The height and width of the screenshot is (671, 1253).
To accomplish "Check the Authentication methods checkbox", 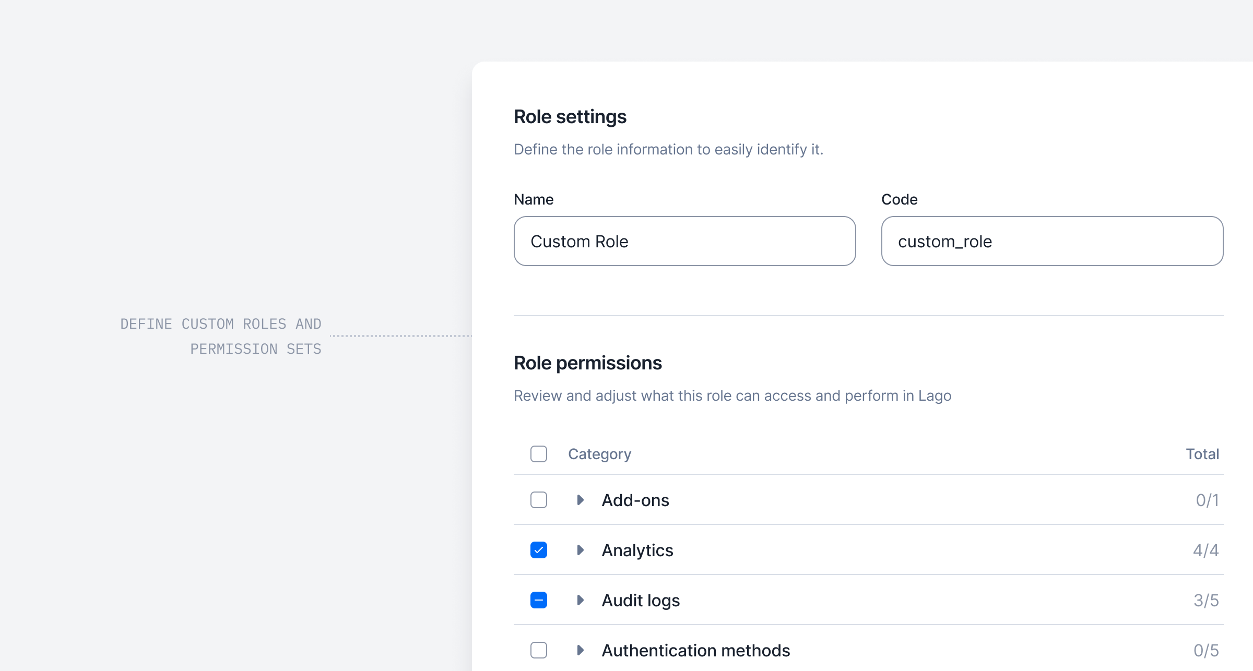I will pyautogui.click(x=538, y=650).
